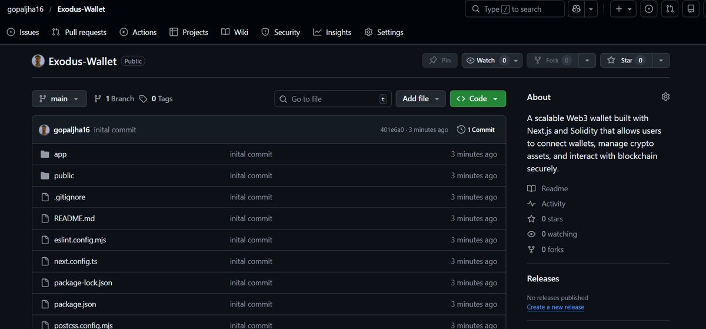Expand the Star lists dropdown arrow
Screen dimensions: 706x329
click(661, 60)
